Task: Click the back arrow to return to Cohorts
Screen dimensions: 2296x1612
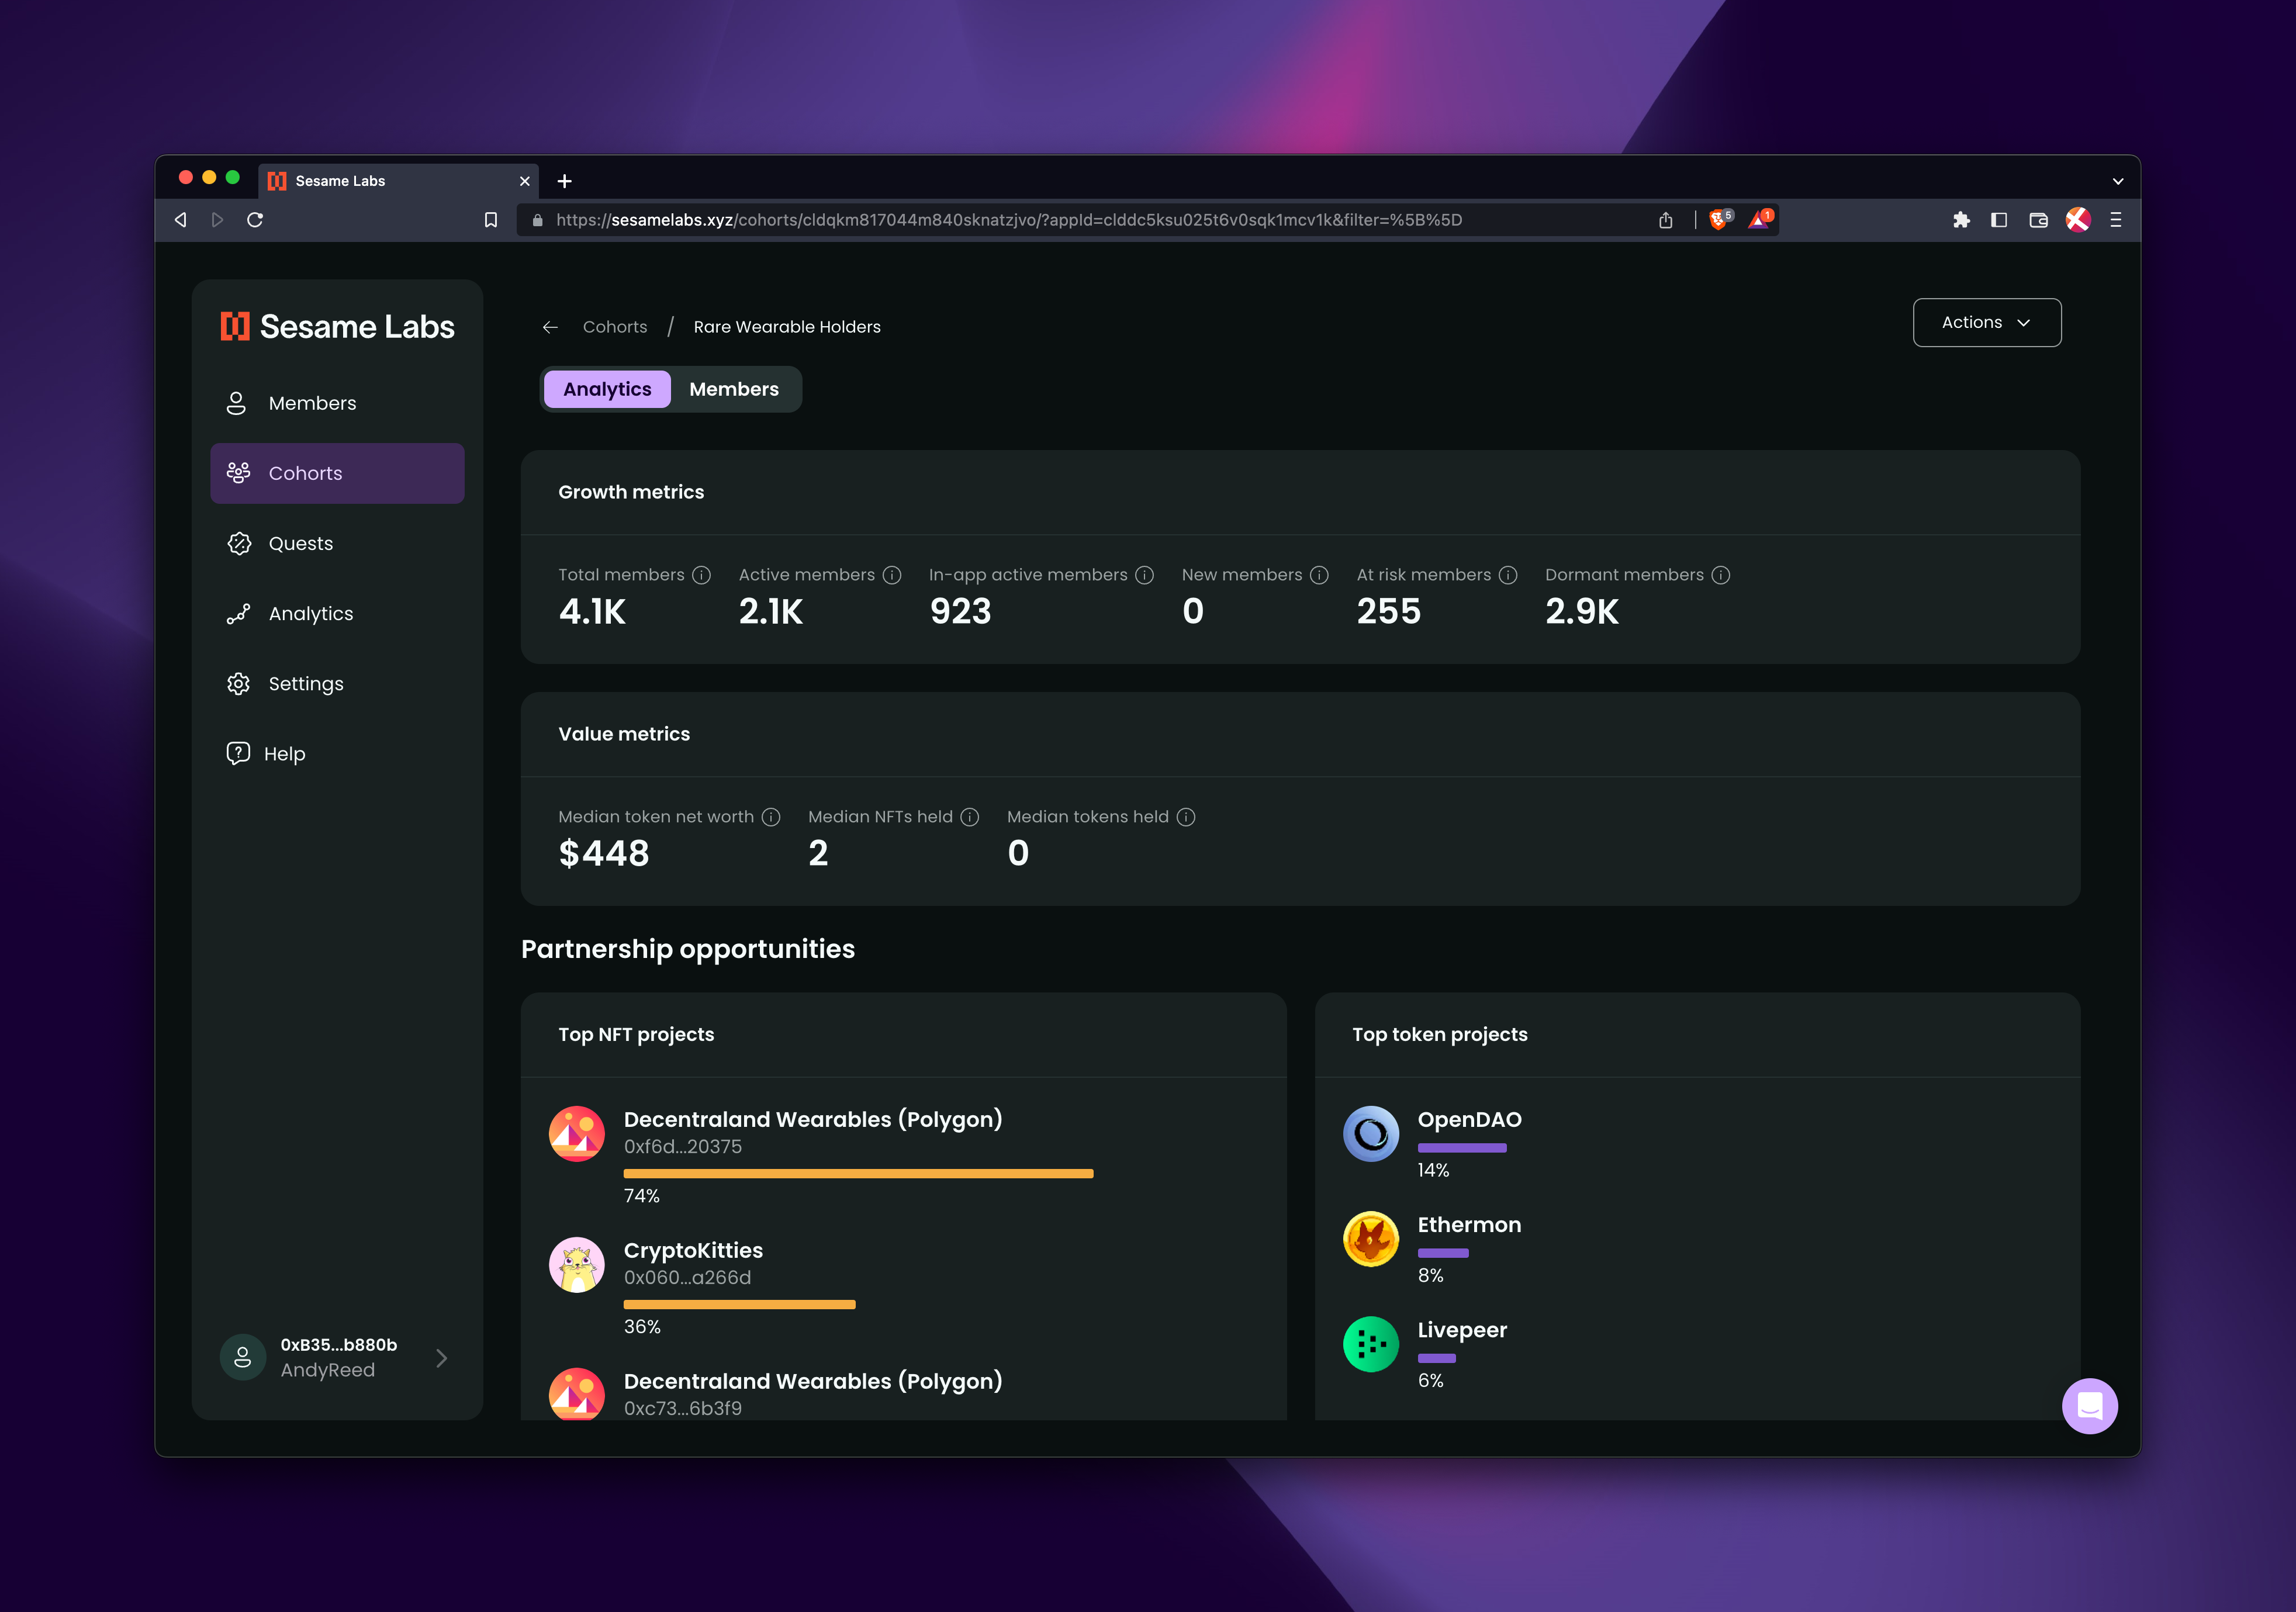Action: point(549,326)
